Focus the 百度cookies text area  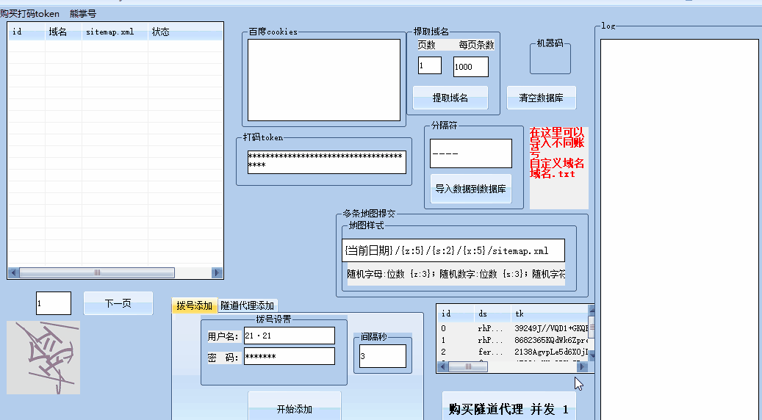pyautogui.click(x=324, y=80)
